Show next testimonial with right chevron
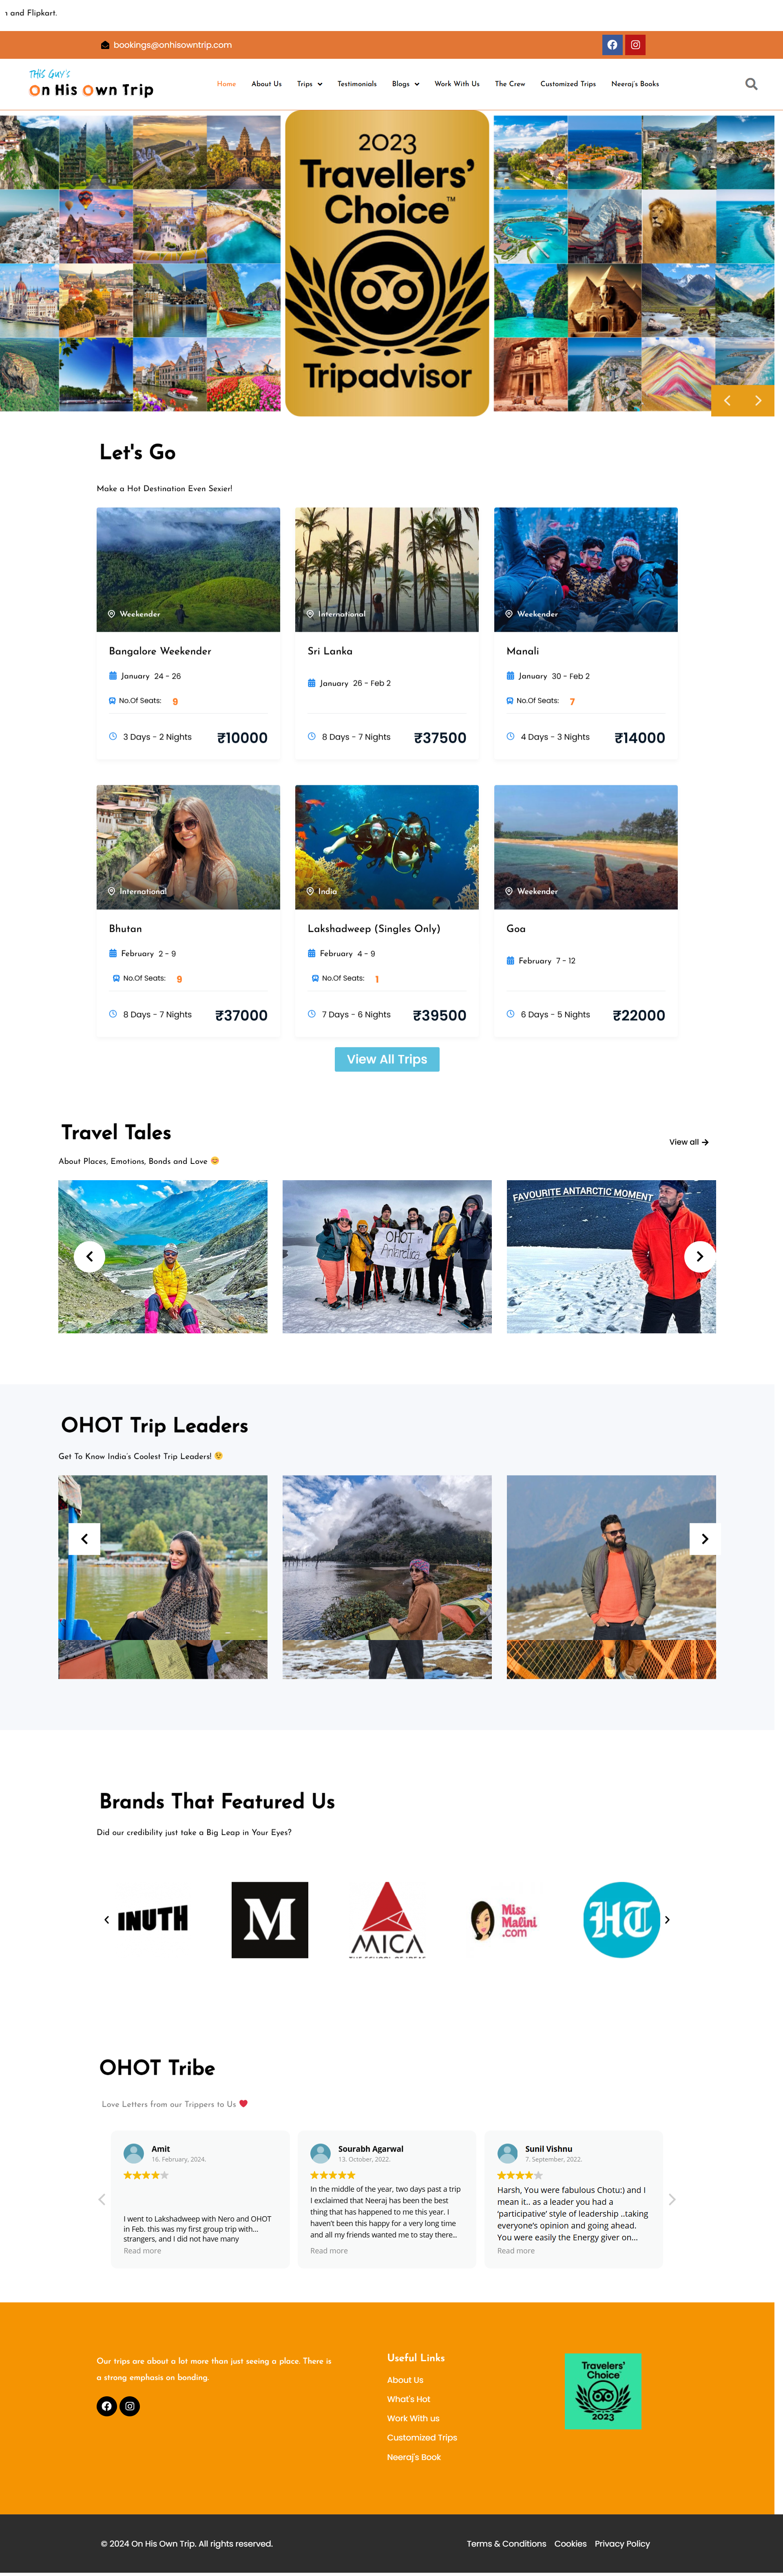 pos(672,2199)
